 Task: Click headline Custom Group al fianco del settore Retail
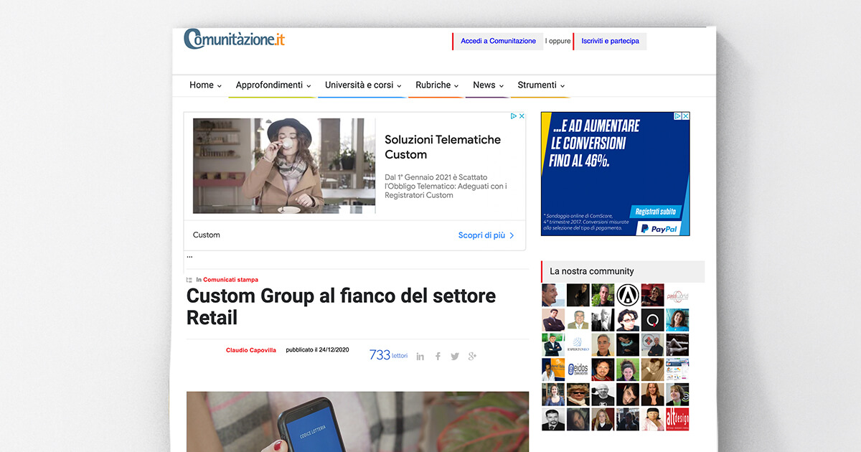pyautogui.click(x=341, y=306)
